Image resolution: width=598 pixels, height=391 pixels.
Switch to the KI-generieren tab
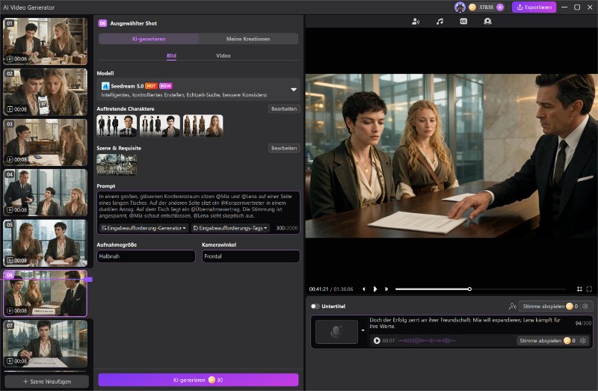click(149, 39)
